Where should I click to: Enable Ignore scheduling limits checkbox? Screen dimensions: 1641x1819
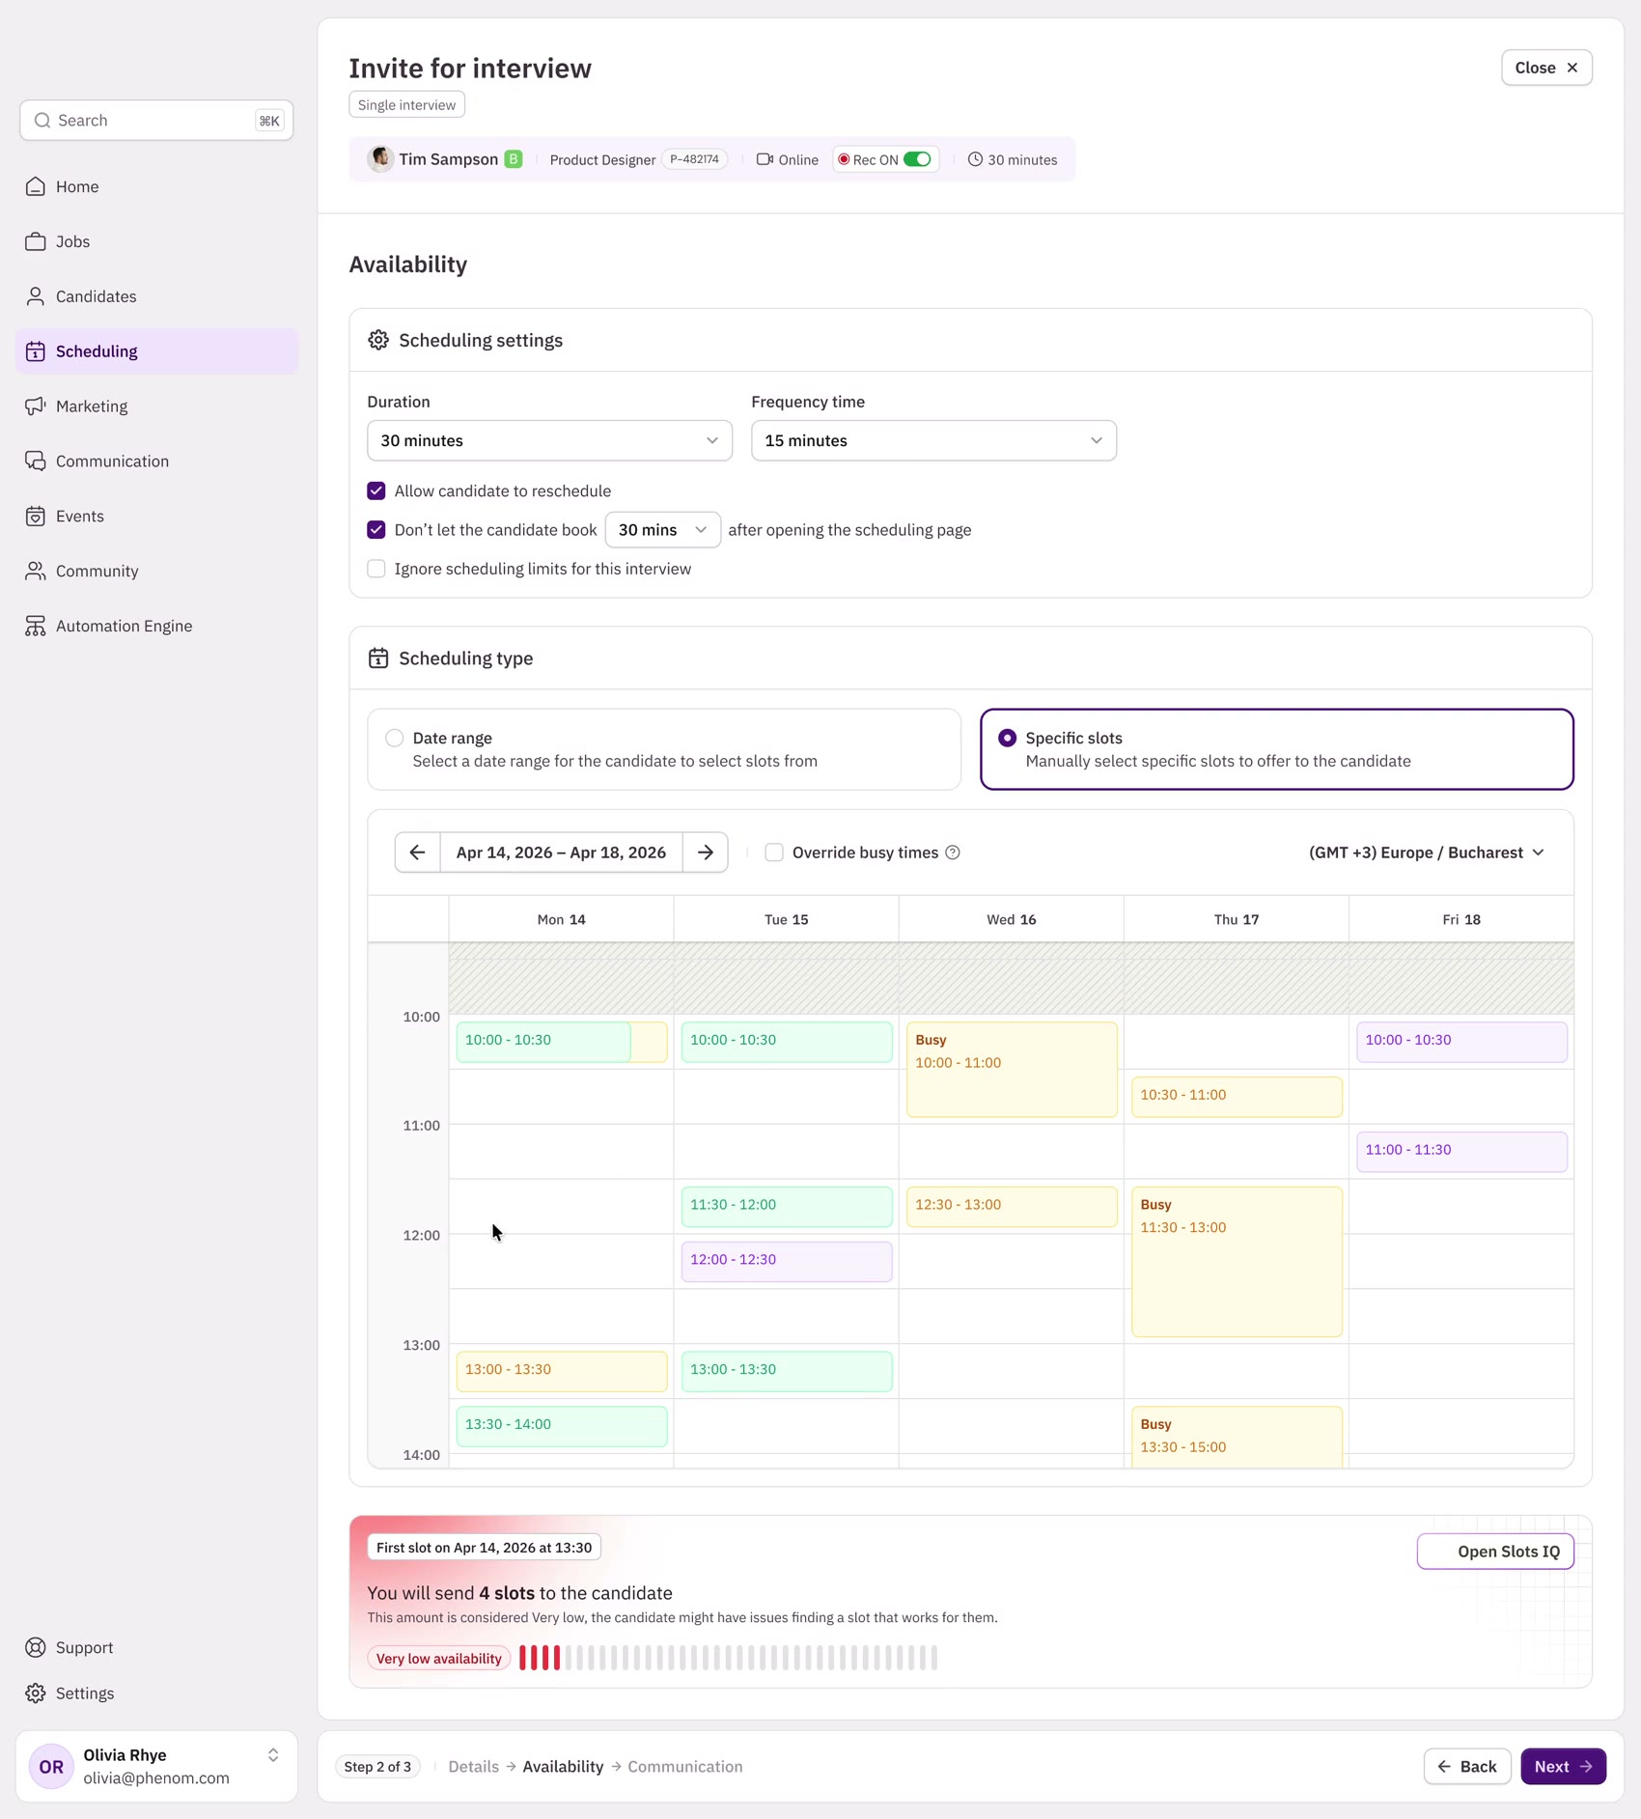coord(376,569)
